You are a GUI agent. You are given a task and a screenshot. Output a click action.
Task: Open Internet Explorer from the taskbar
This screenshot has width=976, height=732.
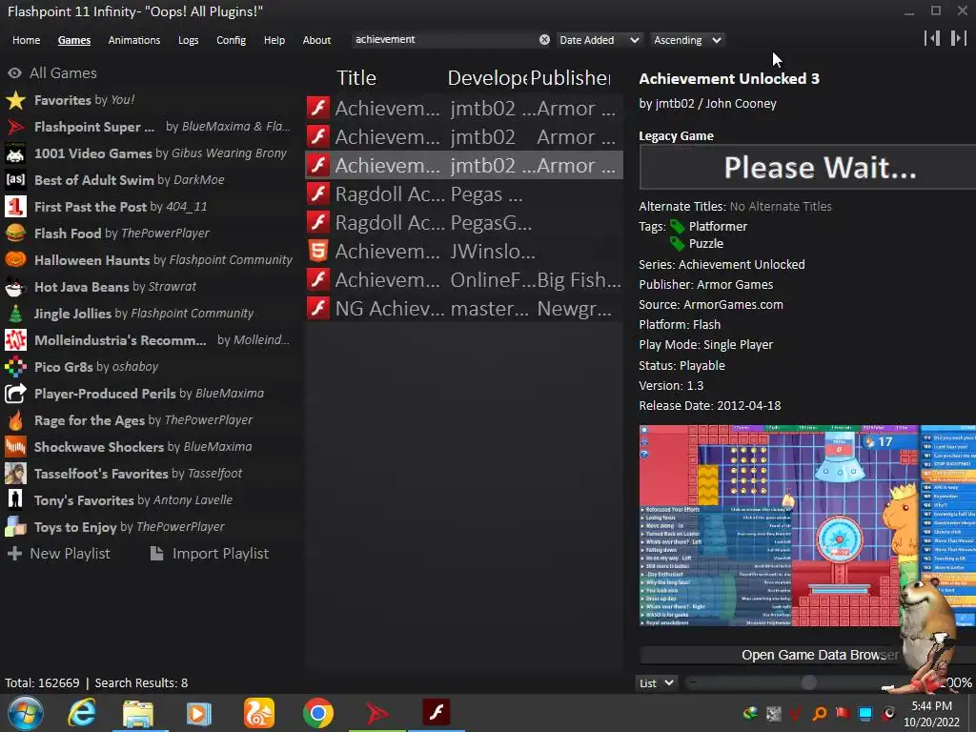(x=82, y=713)
